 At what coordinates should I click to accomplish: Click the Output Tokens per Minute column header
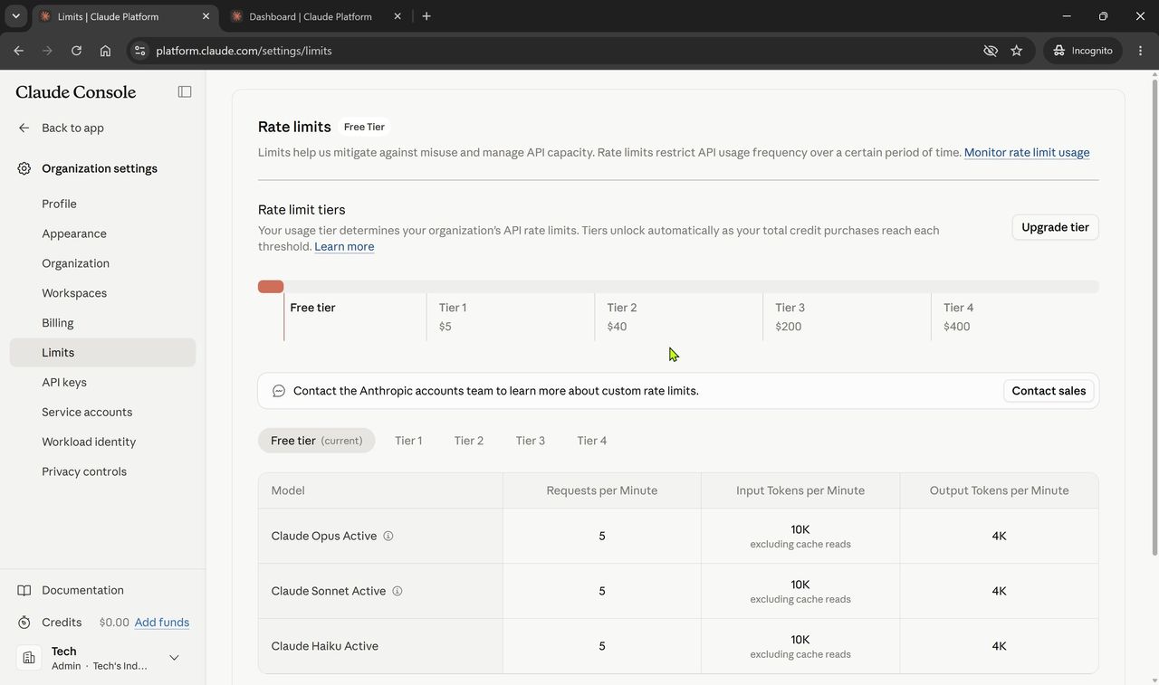[1000, 490]
